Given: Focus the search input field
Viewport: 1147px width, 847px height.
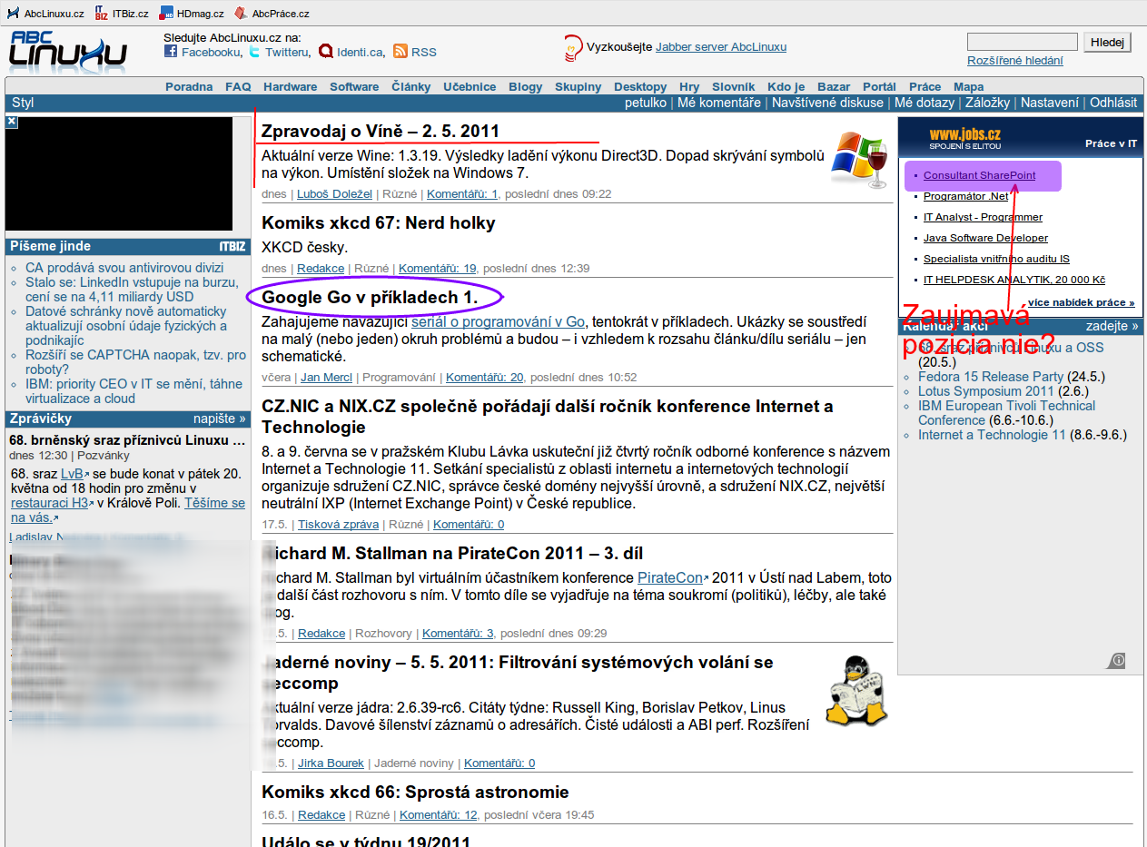Looking at the screenshot, I should (1023, 42).
